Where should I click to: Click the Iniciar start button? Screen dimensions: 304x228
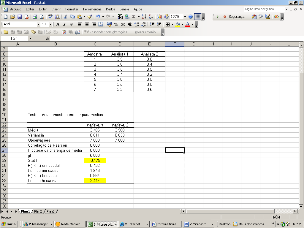[9, 224]
